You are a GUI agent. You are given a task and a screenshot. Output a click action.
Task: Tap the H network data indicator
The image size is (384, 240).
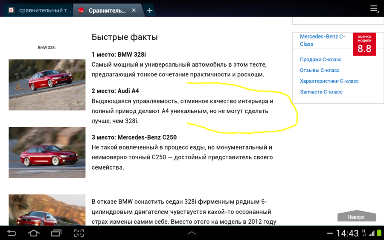[364, 233]
